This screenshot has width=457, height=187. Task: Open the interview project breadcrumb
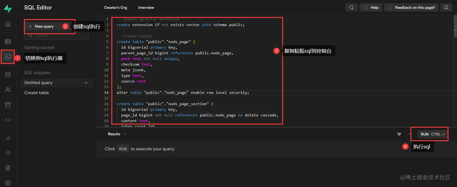pos(146,8)
